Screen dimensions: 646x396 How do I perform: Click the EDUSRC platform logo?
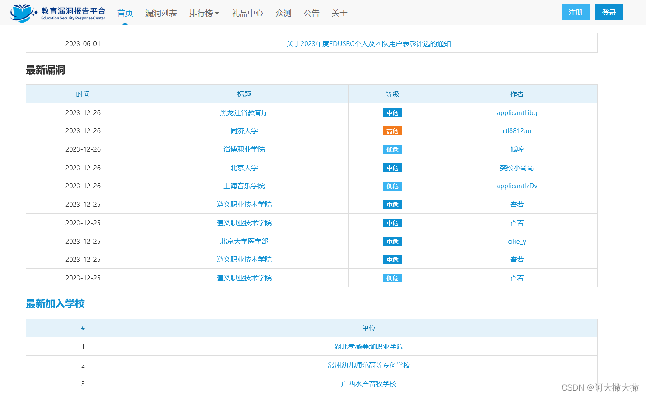coord(58,13)
